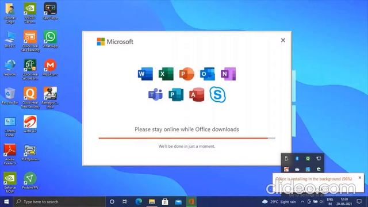Image resolution: width=368 pixels, height=207 pixels.
Task: Click the PowerPoint icon in the Office installer
Action: (187, 74)
